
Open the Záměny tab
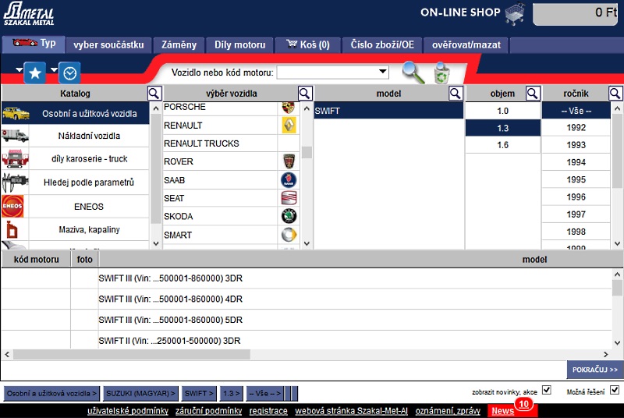179,45
